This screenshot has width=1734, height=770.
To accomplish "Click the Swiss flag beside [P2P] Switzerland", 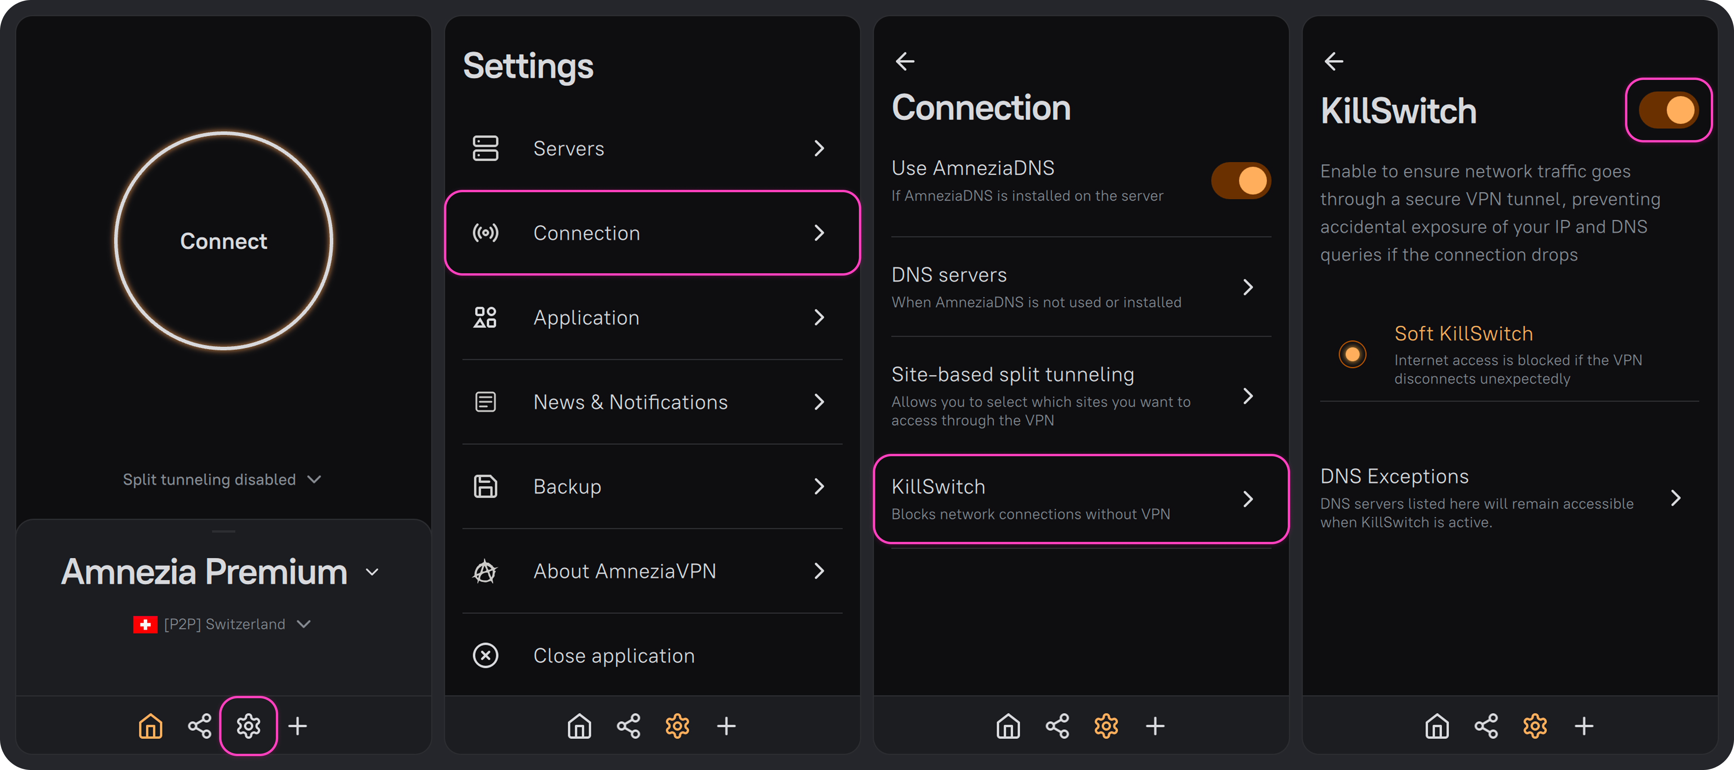I will click(145, 624).
